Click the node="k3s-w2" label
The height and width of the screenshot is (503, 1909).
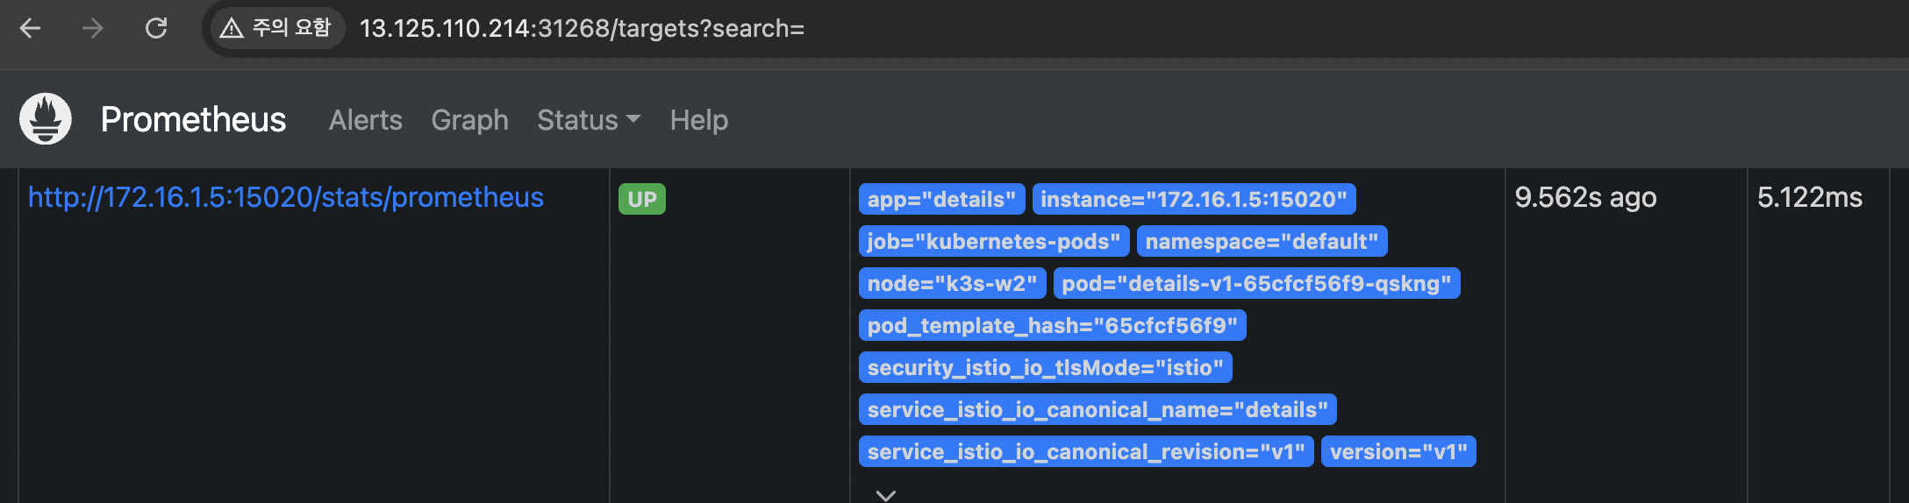[x=953, y=283]
